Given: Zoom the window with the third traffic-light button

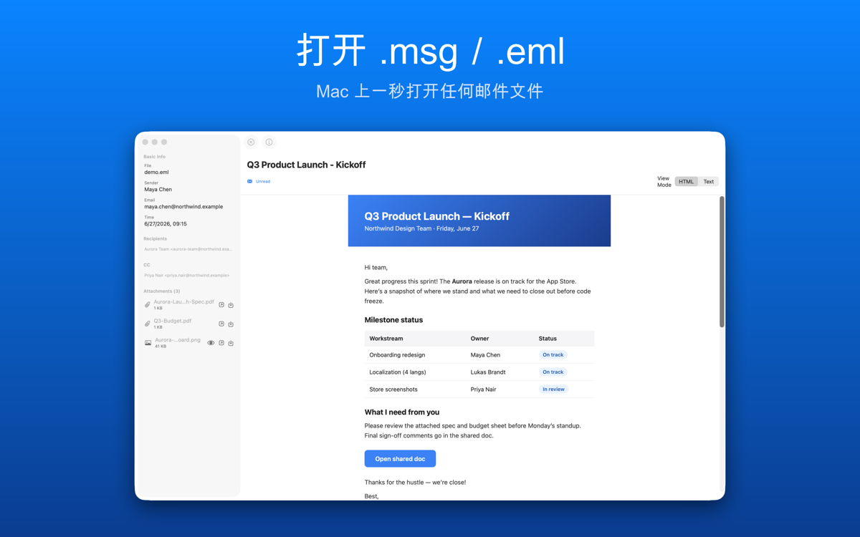Looking at the screenshot, I should 164,142.
